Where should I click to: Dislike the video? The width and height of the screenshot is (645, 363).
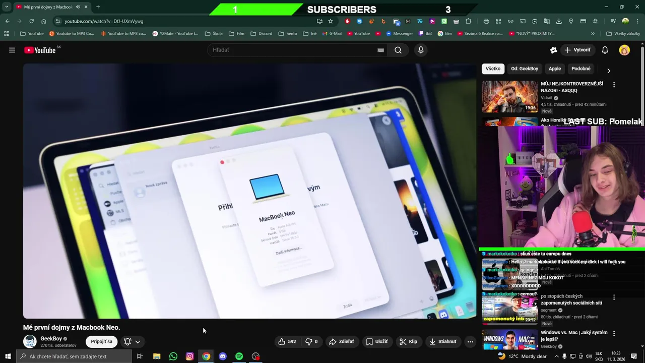click(312, 341)
